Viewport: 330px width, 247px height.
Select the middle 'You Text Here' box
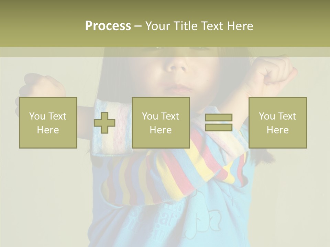coord(161,122)
